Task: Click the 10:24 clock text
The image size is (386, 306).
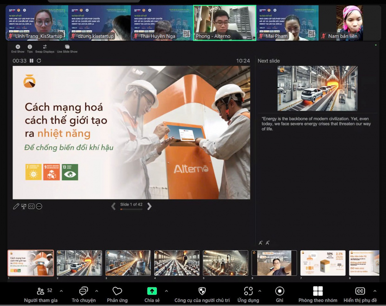Action: tap(243, 61)
